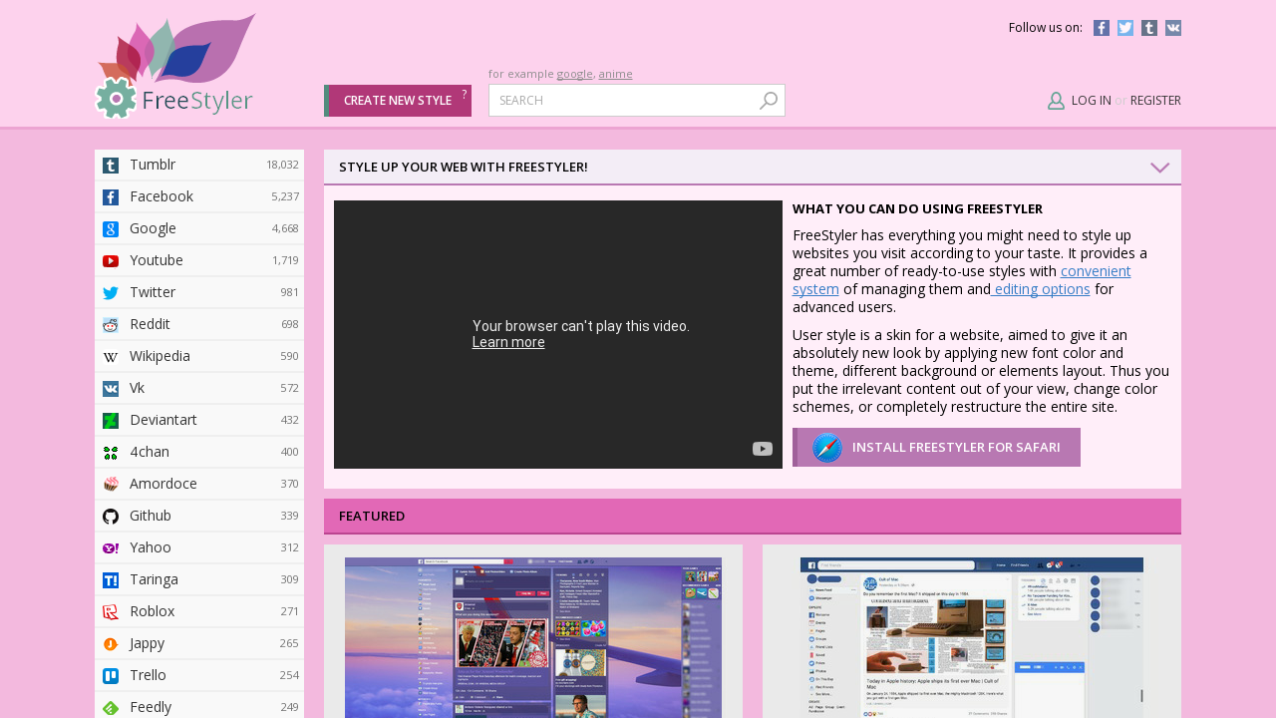
Task: Click Learn more link in video
Action: coord(508,342)
